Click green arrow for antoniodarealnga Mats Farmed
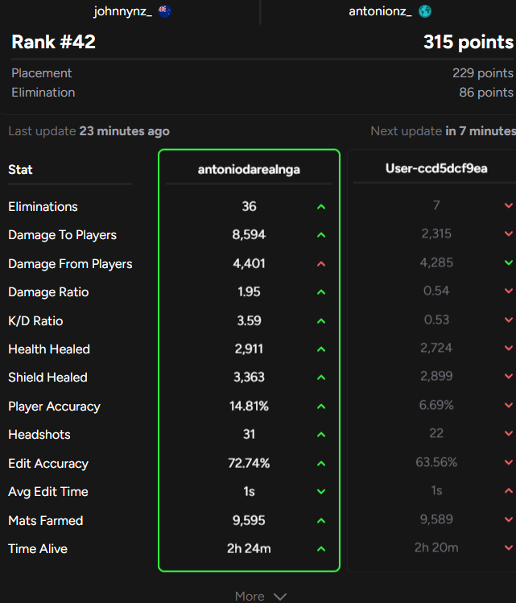The image size is (516, 603). click(321, 521)
